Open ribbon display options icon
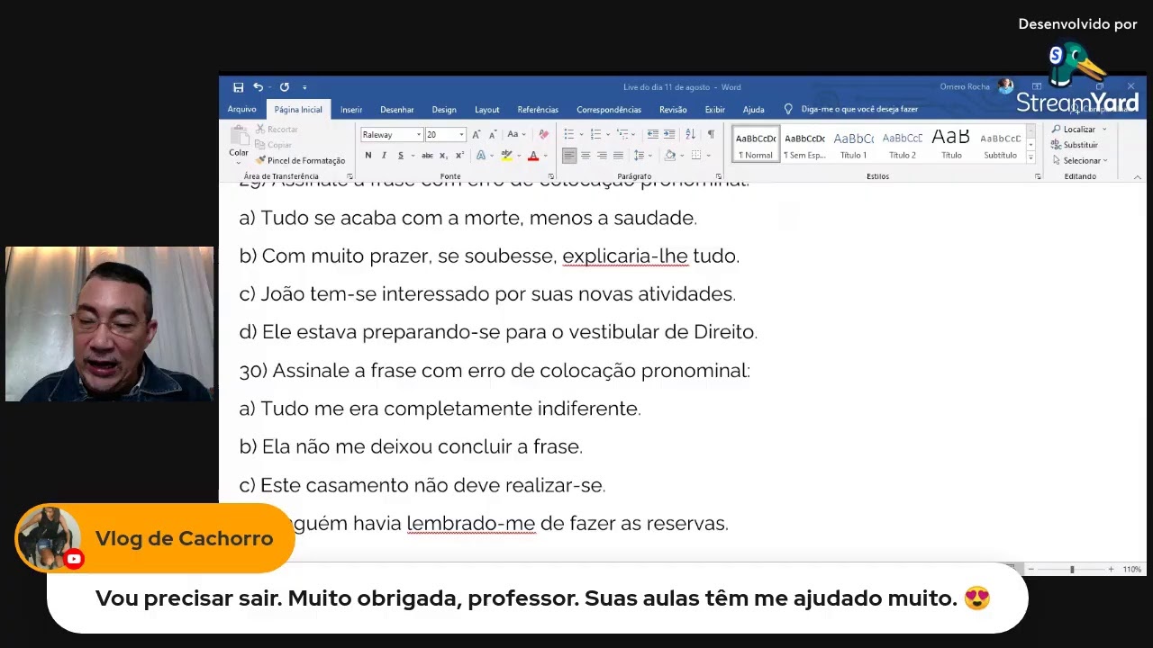The height and width of the screenshot is (648, 1153). click(x=1037, y=87)
